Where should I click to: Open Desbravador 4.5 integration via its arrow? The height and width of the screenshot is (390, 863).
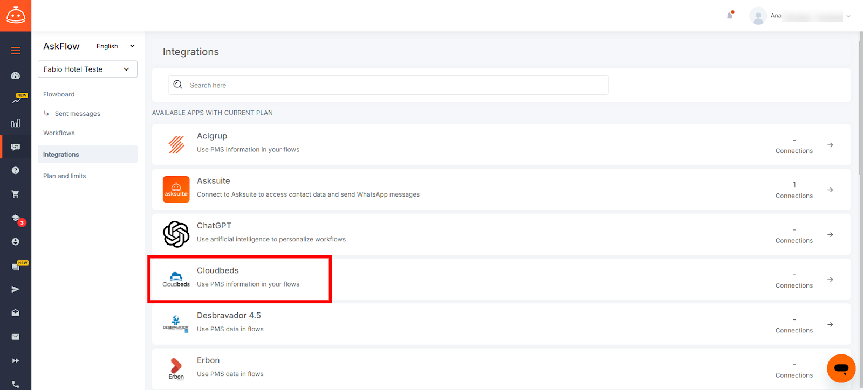coord(831,324)
